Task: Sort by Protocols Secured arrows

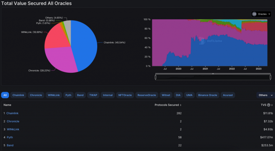Action: tap(180, 105)
